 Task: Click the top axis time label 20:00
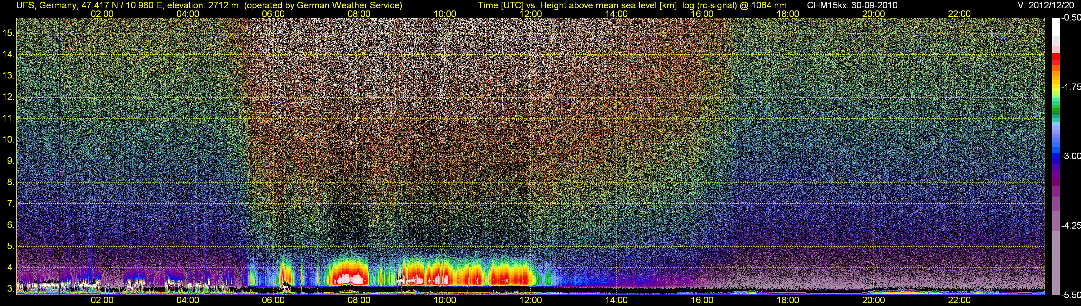tap(874, 14)
